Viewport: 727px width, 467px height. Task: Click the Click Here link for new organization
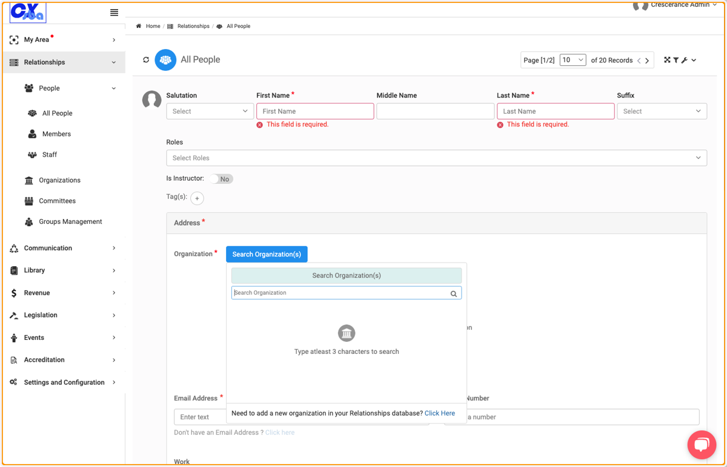click(x=440, y=413)
